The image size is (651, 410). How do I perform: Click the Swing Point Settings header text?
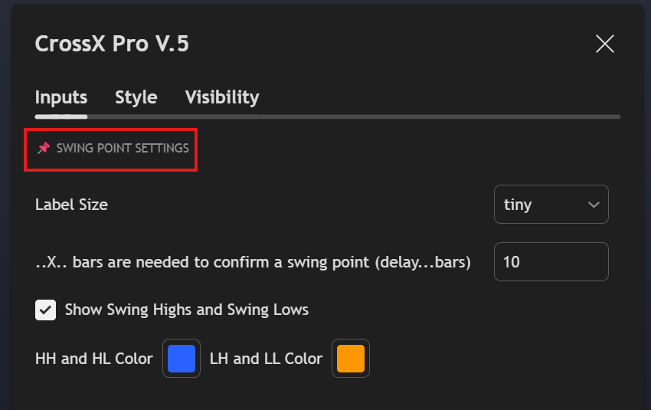click(x=123, y=148)
